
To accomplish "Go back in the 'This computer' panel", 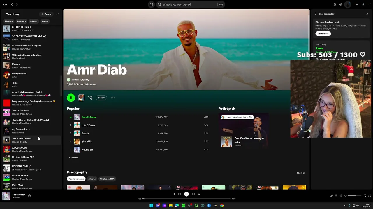I will coord(315,14).
